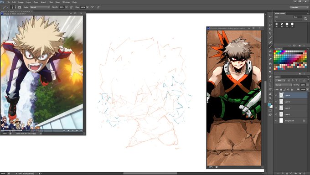310x175 pixels.
Task: Open the tool preset picker arrow
Action: pyautogui.click(x=7, y=7)
